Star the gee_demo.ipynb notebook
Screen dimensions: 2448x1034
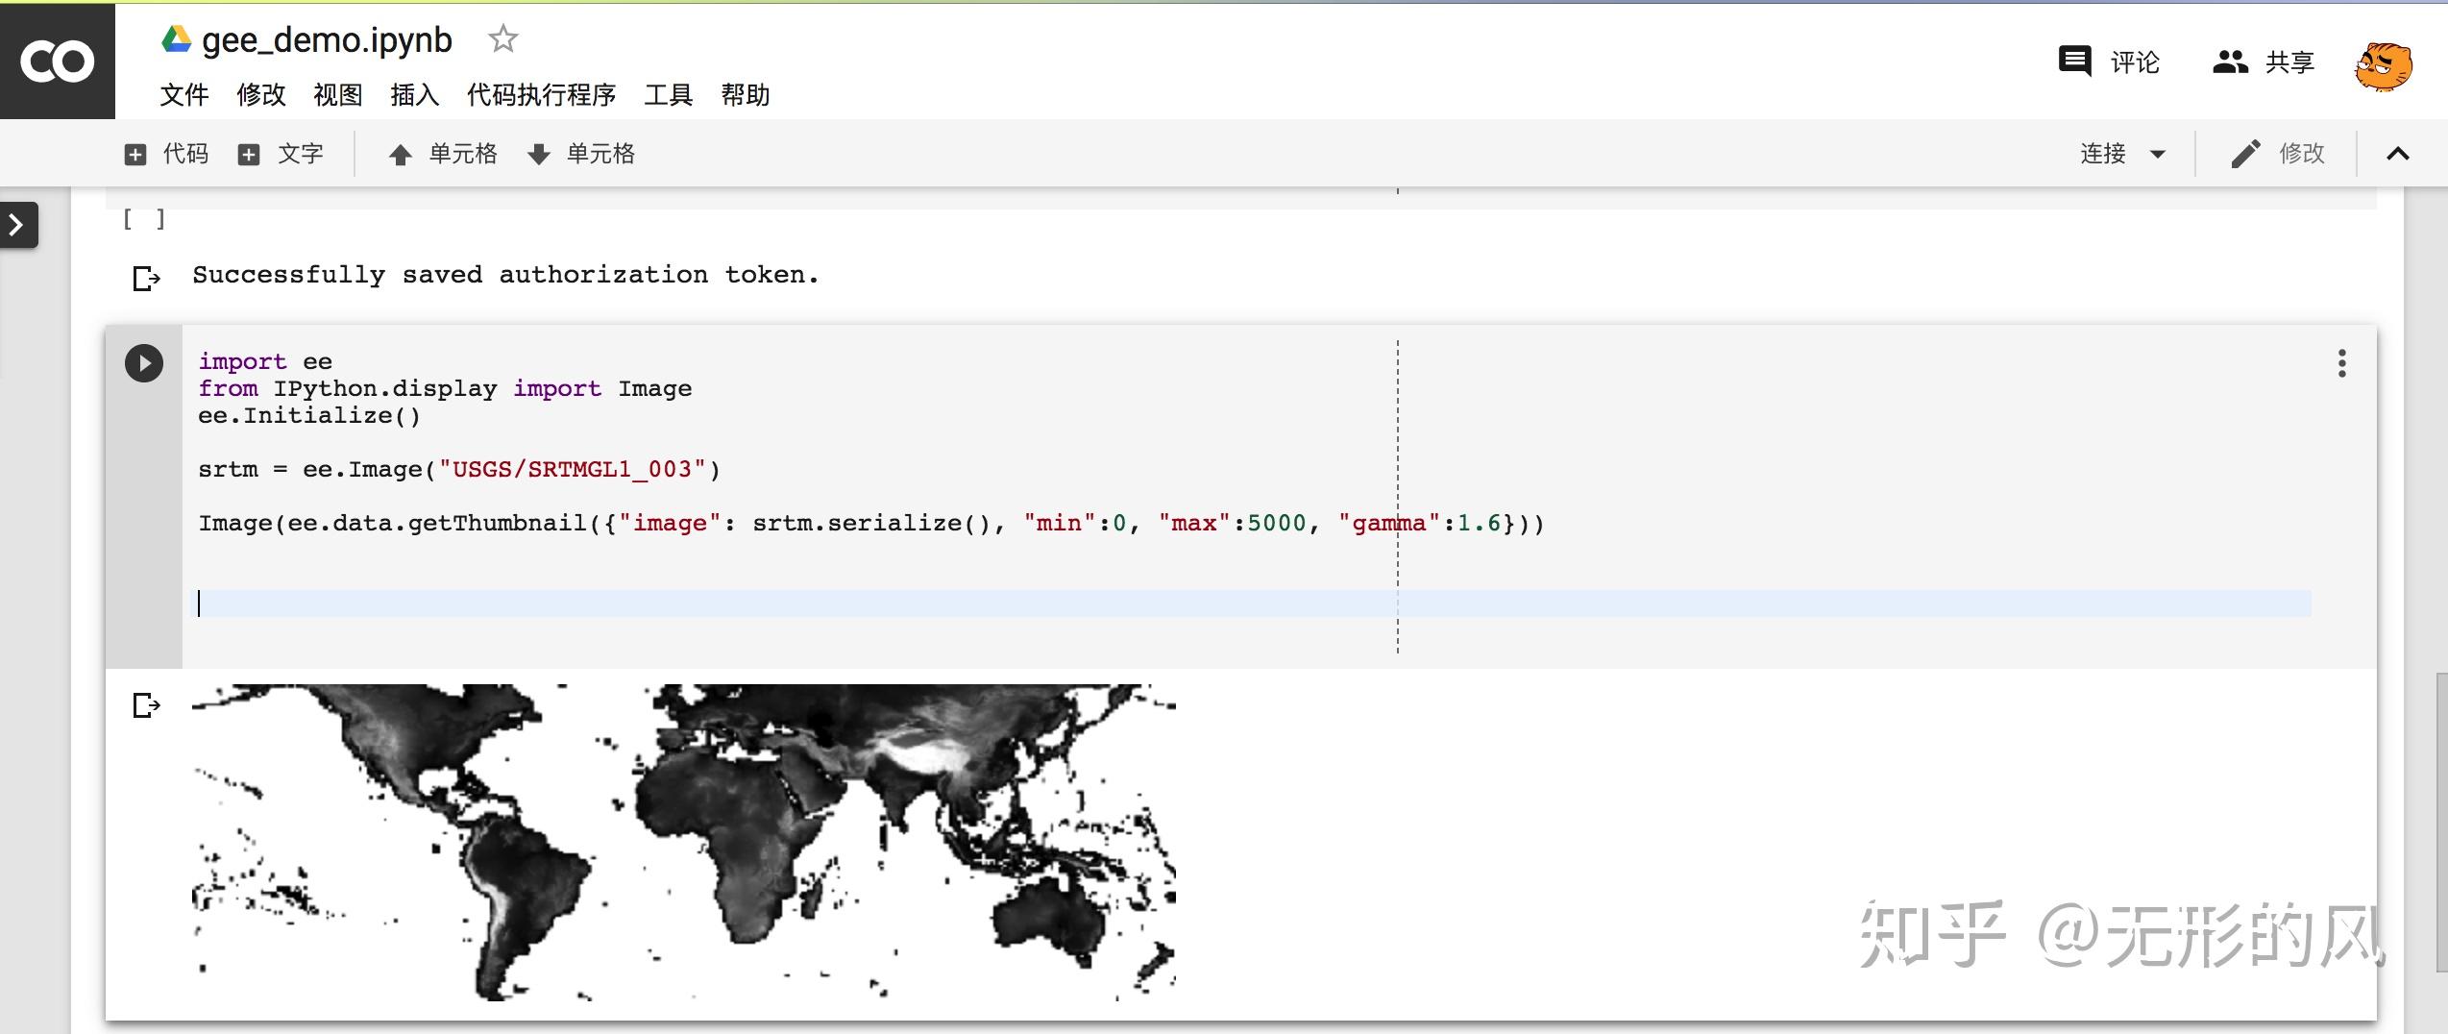tap(502, 39)
